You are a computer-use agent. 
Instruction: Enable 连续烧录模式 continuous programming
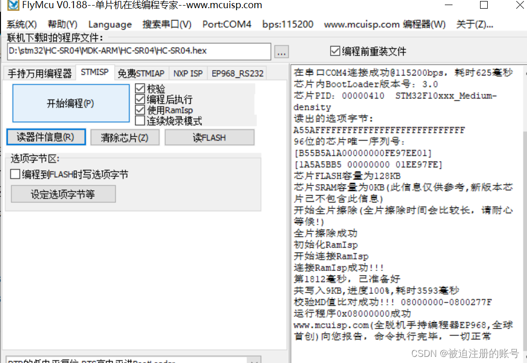140,120
